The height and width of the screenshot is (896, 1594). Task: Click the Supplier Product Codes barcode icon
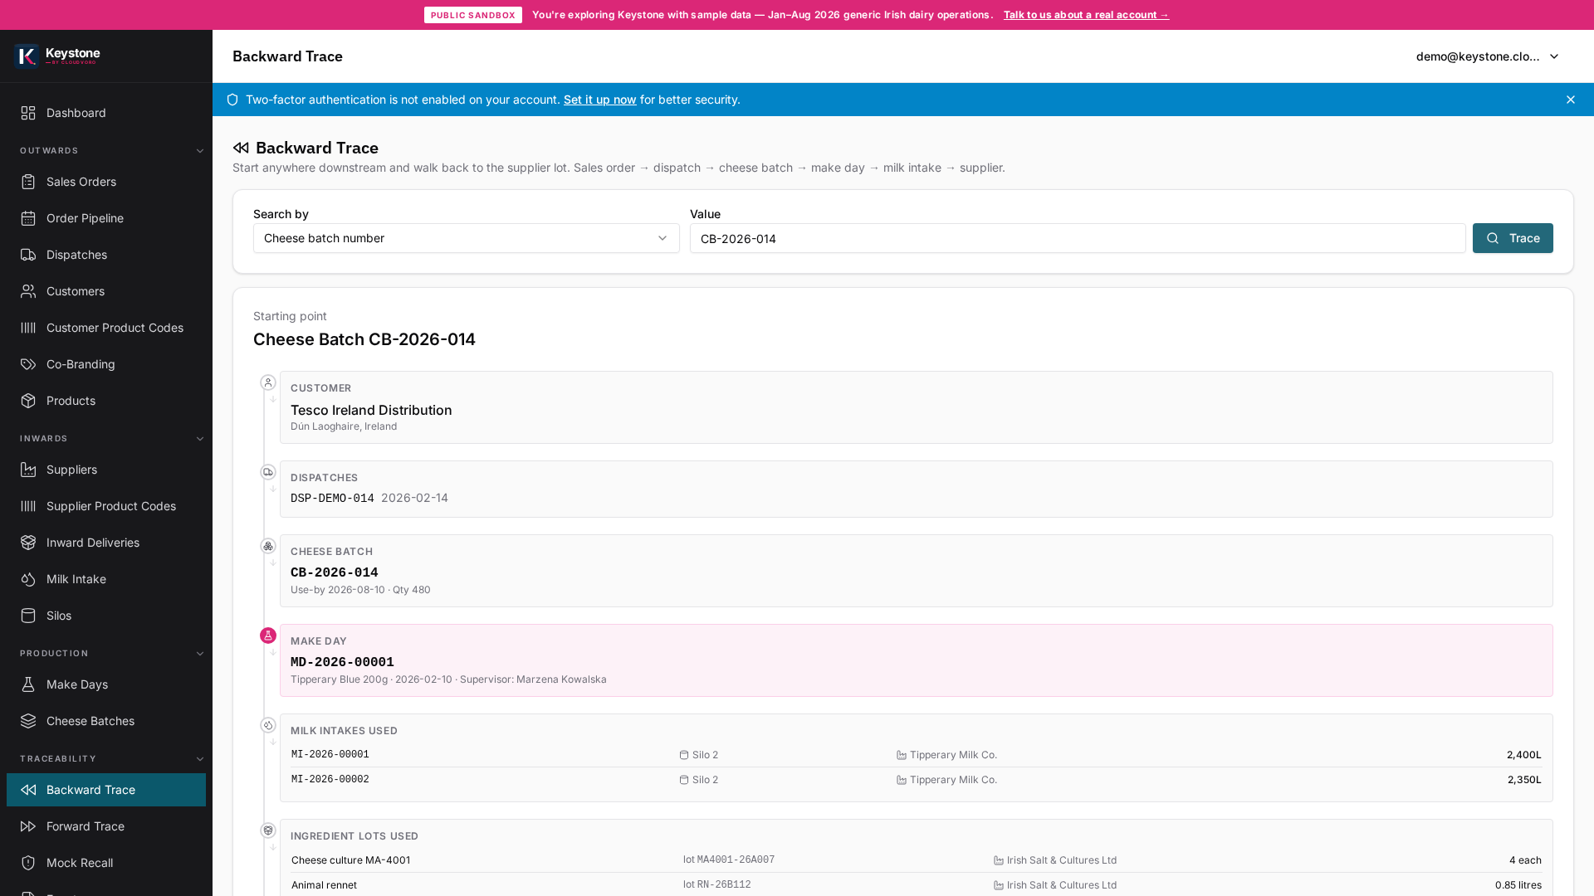tap(28, 506)
